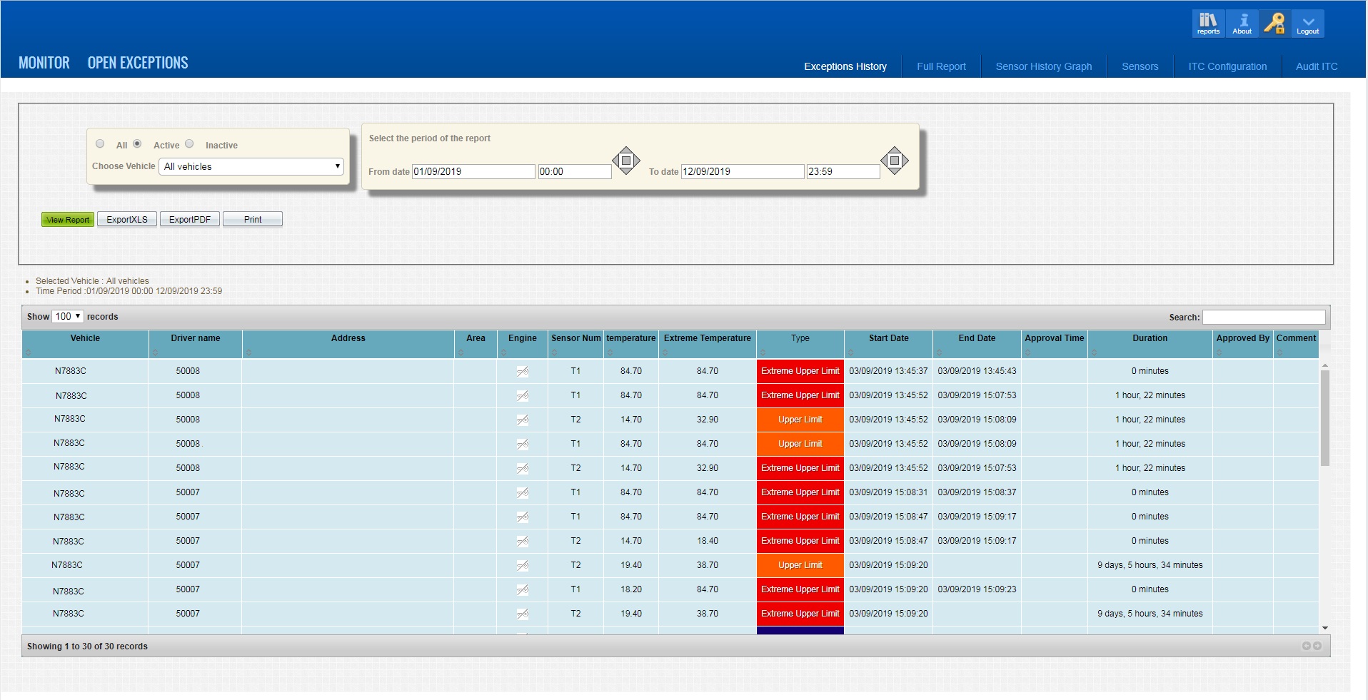Click the next page arrow below the table

tap(1317, 646)
